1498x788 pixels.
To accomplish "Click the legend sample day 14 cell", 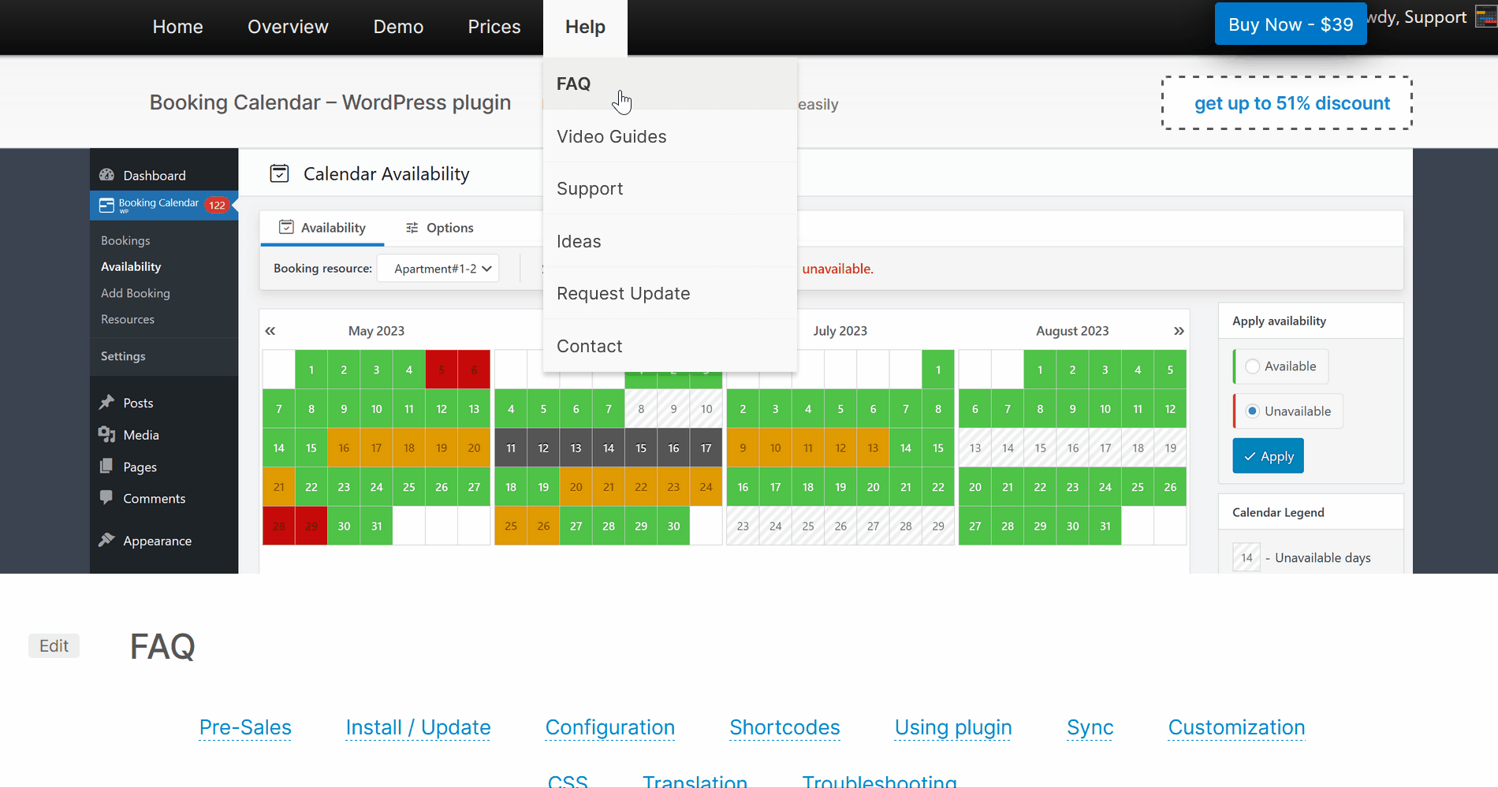I will point(1246,557).
